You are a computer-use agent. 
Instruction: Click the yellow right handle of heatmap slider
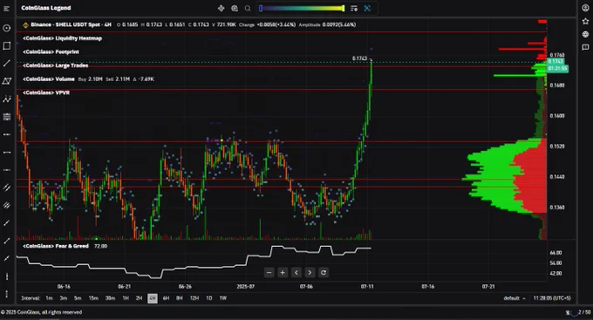(344, 9)
